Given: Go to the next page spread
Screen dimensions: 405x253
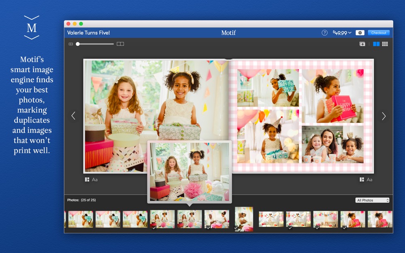Looking at the screenshot, I should tap(384, 116).
